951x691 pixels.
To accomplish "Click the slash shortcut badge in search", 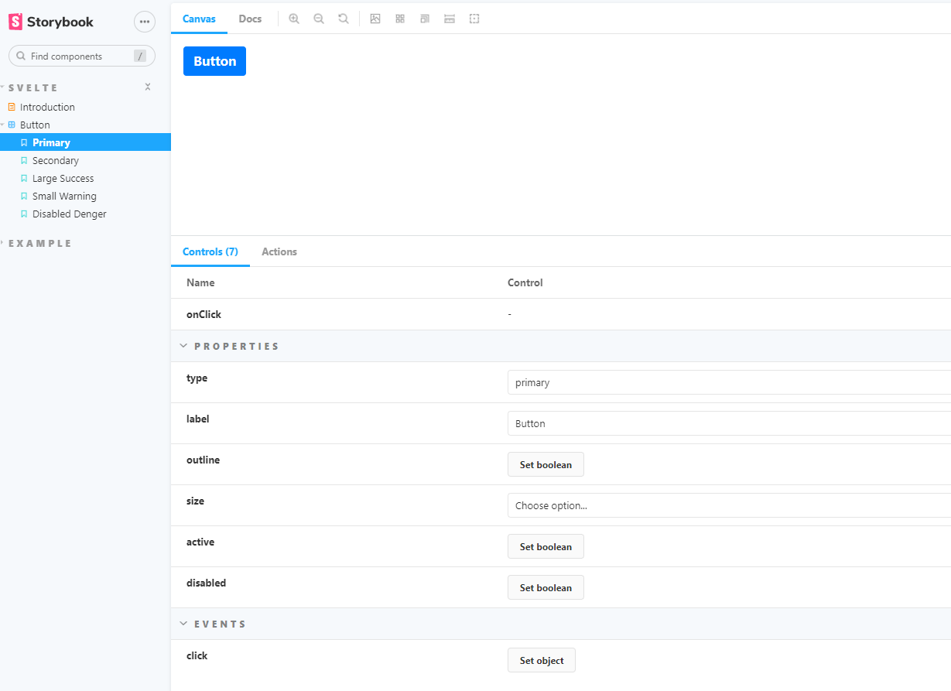I will pyautogui.click(x=140, y=56).
